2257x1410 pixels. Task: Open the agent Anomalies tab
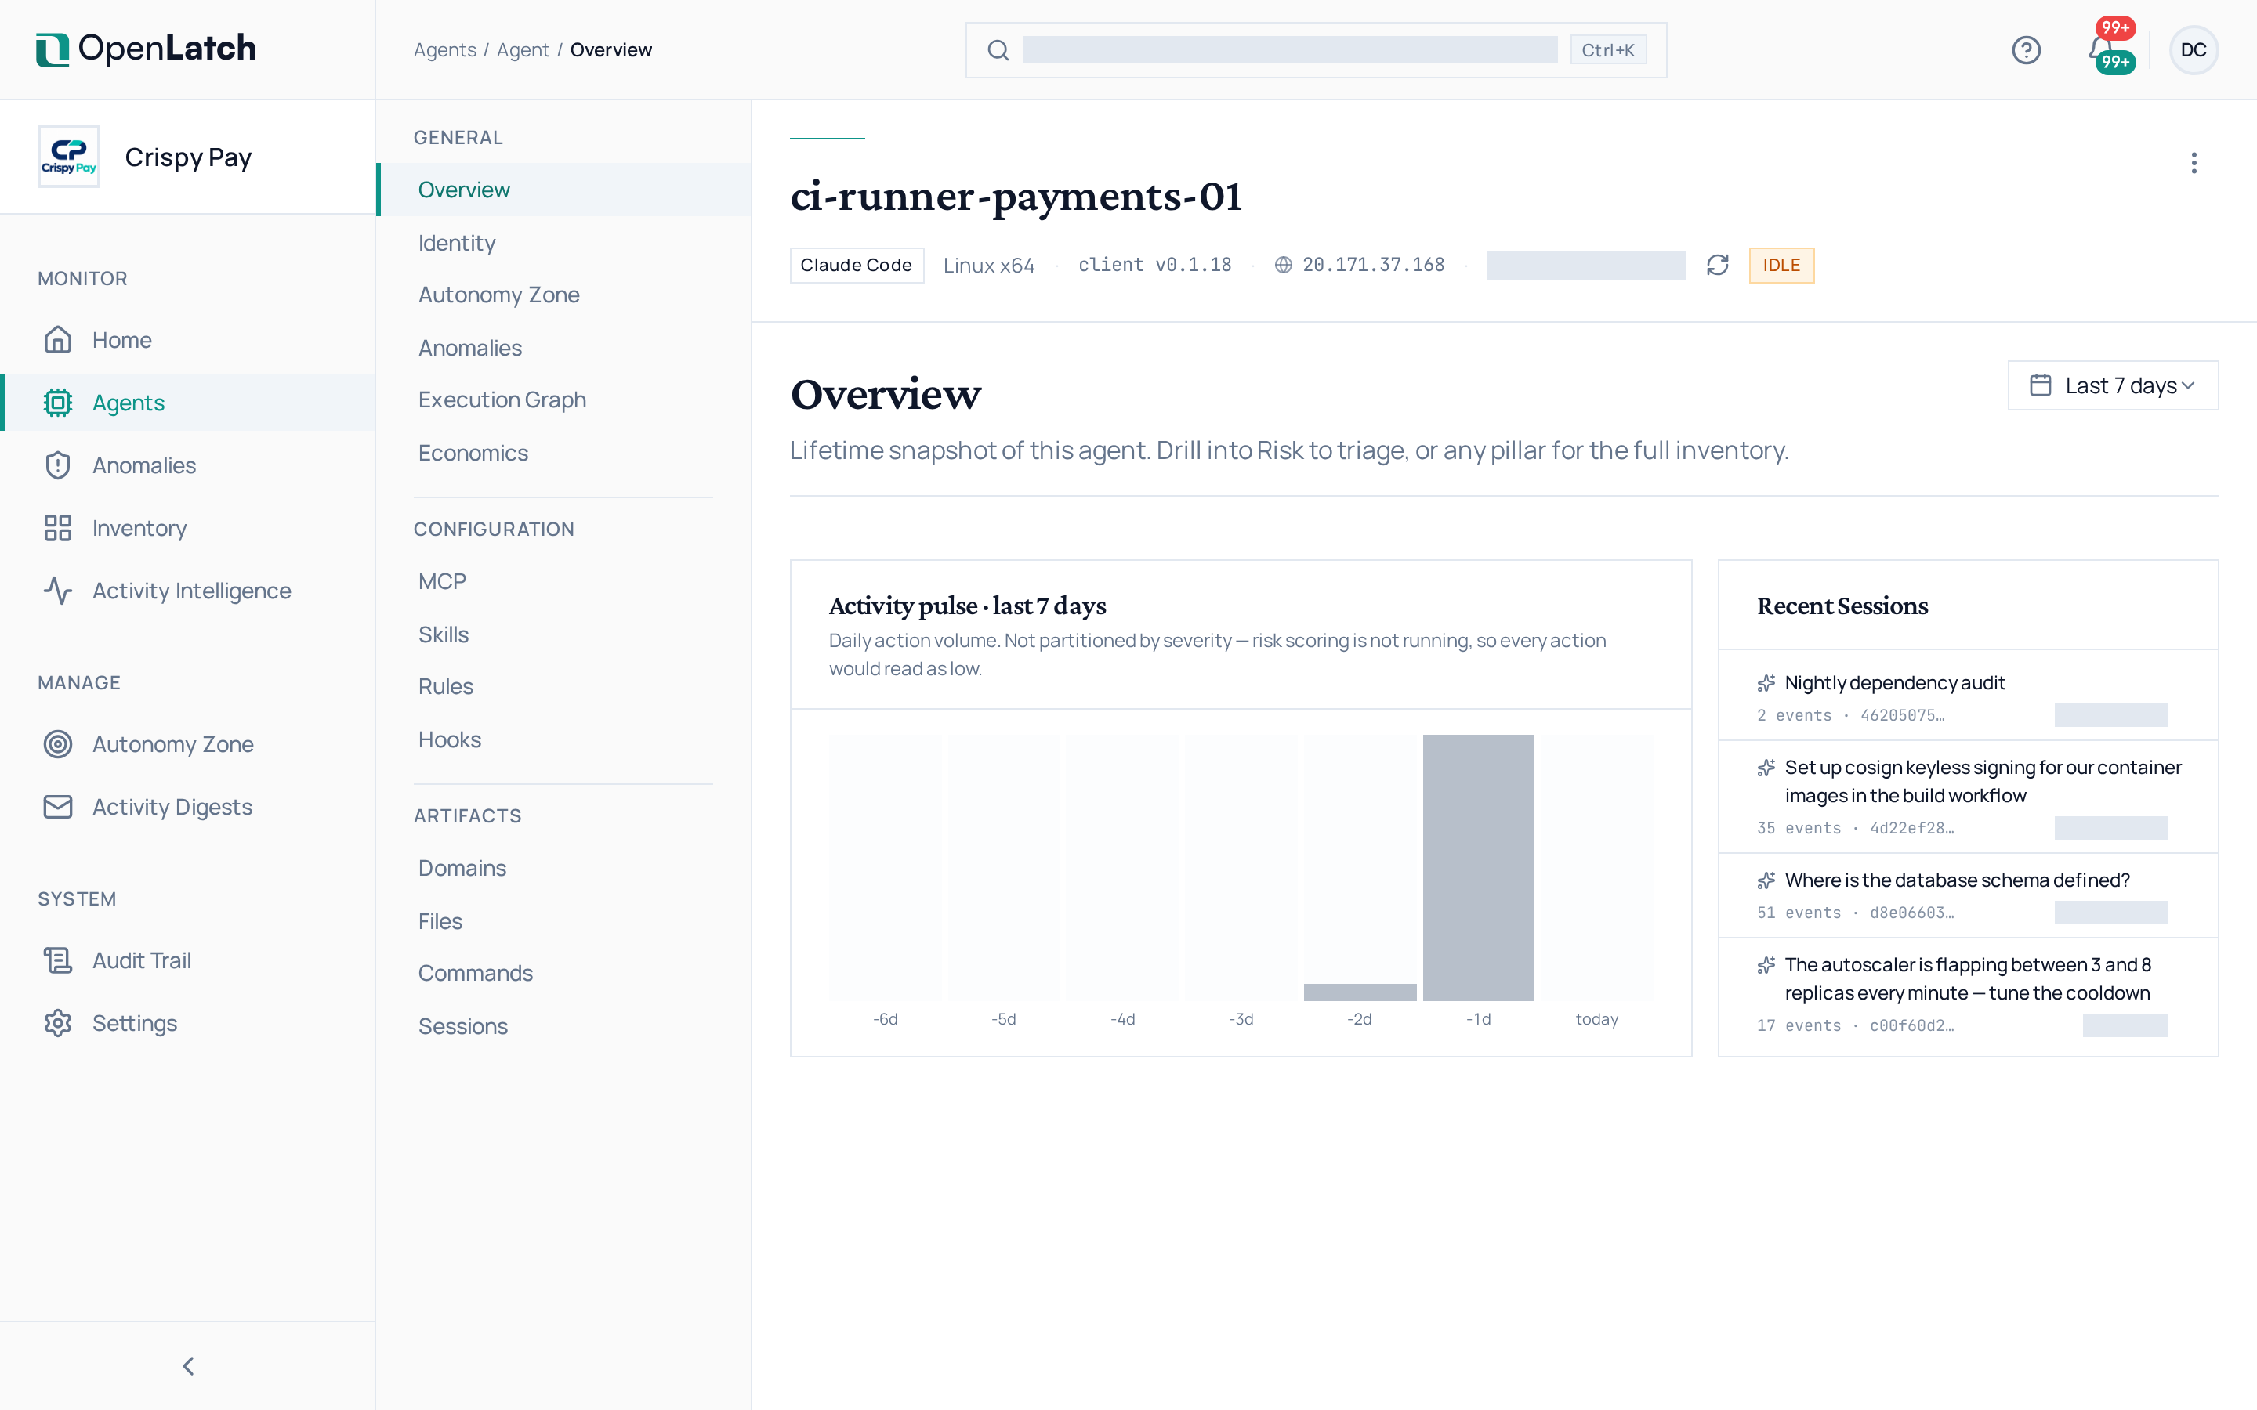coord(564,348)
